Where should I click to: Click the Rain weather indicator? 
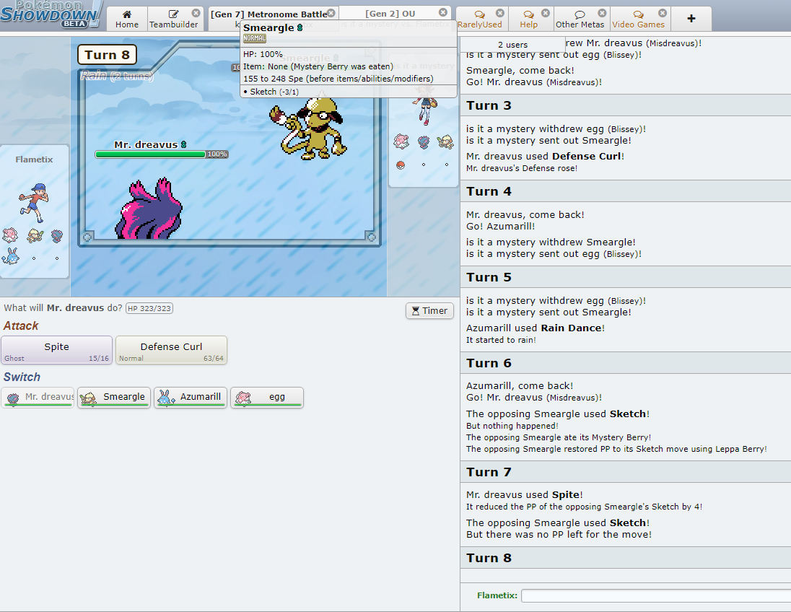point(116,76)
